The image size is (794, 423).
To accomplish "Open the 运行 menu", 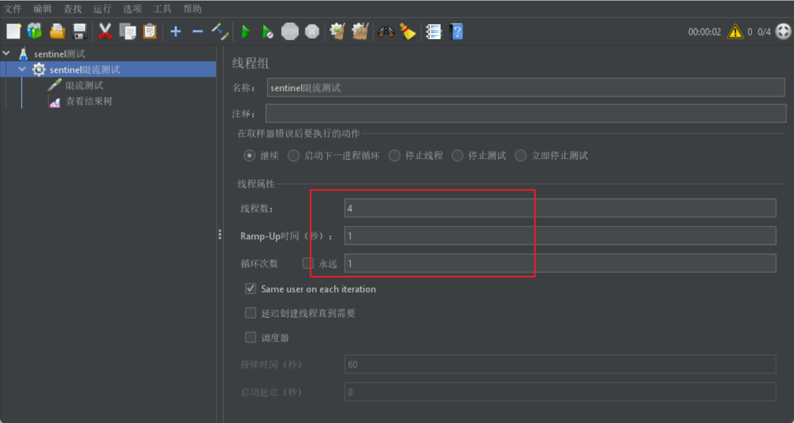I will (x=102, y=9).
